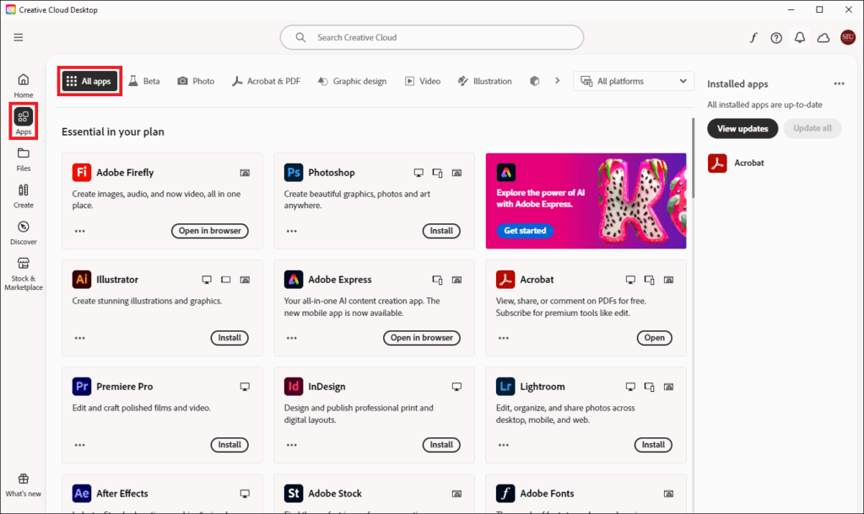Select the Video filter tab
864x514 pixels.
pyautogui.click(x=423, y=80)
